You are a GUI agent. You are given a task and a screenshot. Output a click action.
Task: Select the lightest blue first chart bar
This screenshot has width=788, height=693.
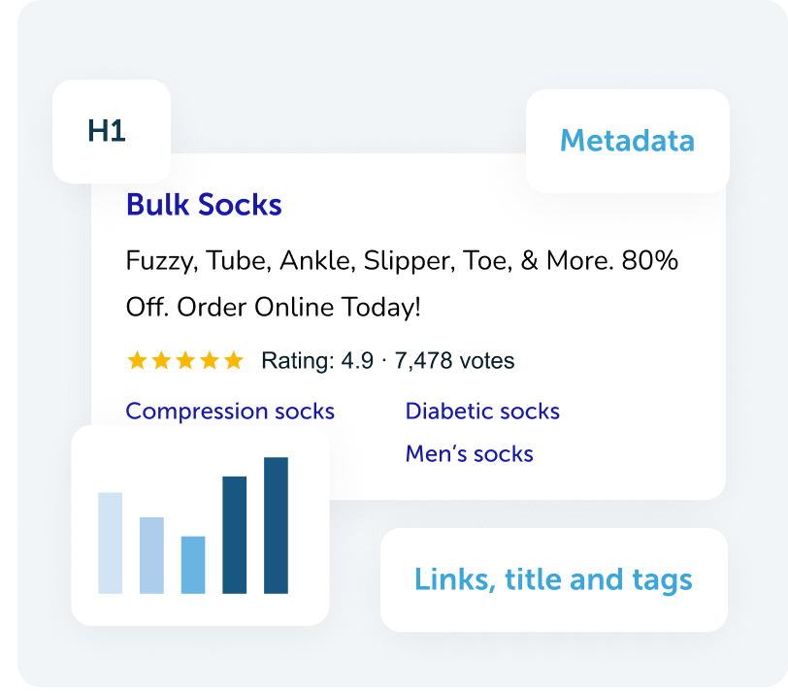(x=110, y=544)
